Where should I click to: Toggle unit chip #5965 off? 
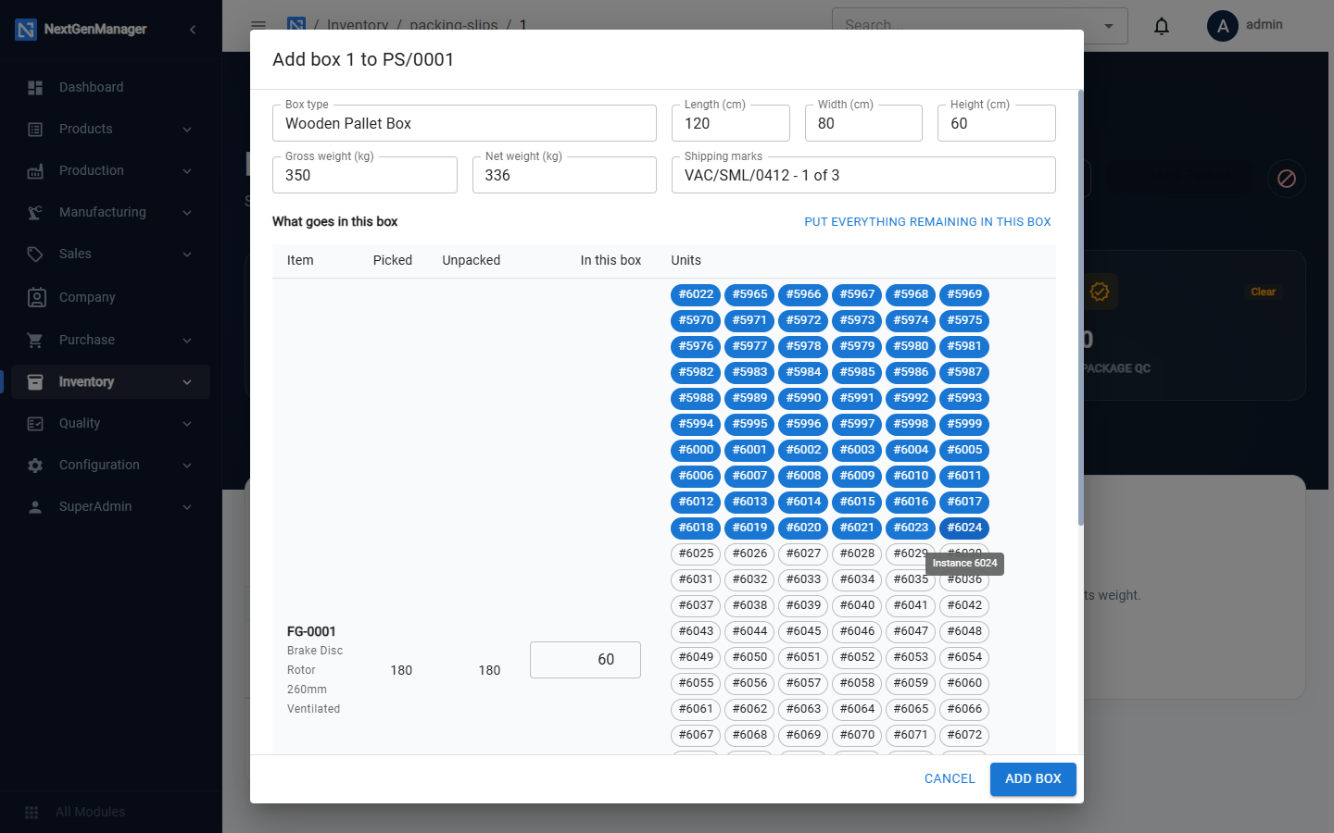749,294
